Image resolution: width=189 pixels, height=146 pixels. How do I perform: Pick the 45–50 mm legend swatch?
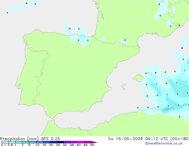[88, 142]
